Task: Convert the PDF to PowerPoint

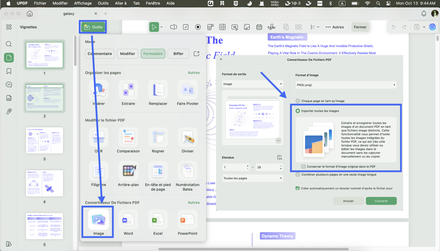Action: coord(188,223)
